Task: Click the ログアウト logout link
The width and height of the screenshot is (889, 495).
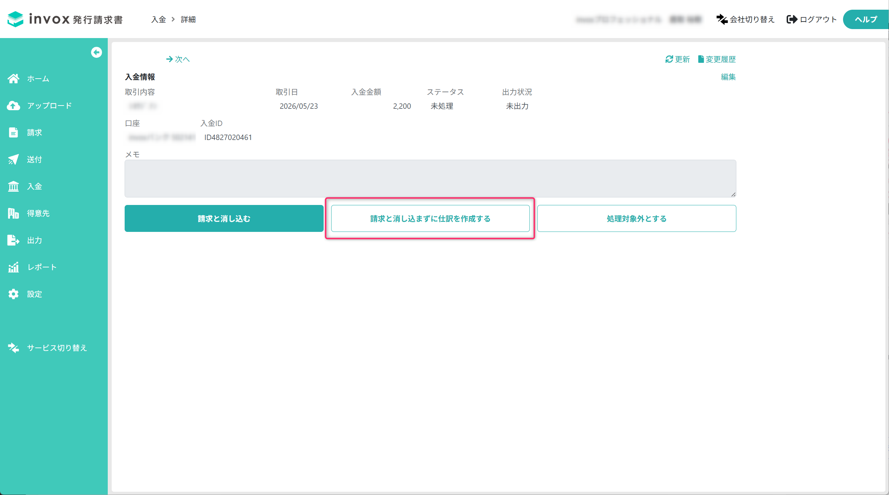Action: pyautogui.click(x=811, y=19)
